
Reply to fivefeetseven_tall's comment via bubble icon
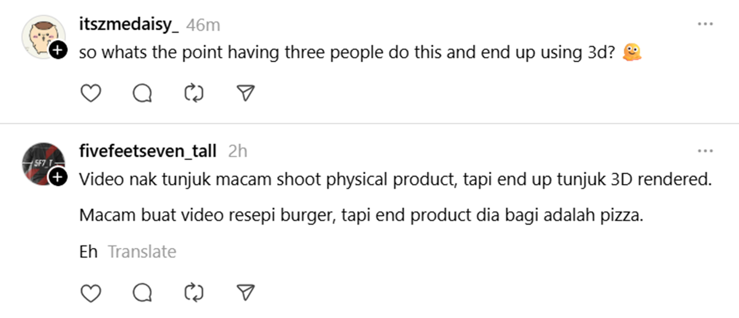142,292
